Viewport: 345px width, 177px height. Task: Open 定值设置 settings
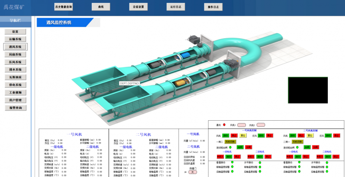click(138, 7)
